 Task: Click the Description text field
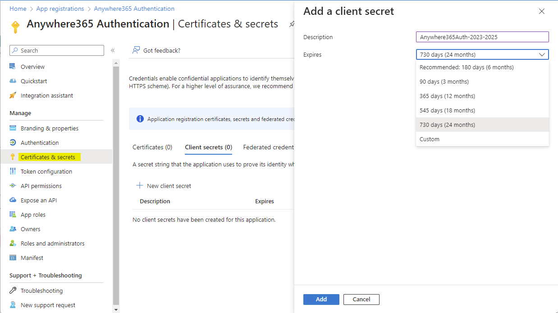pyautogui.click(x=482, y=37)
